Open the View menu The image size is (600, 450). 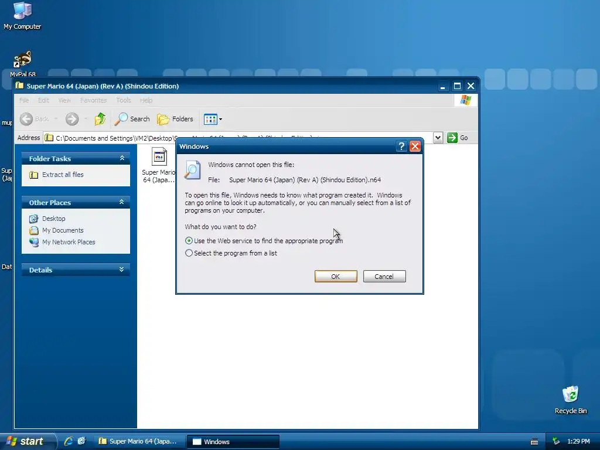click(64, 100)
